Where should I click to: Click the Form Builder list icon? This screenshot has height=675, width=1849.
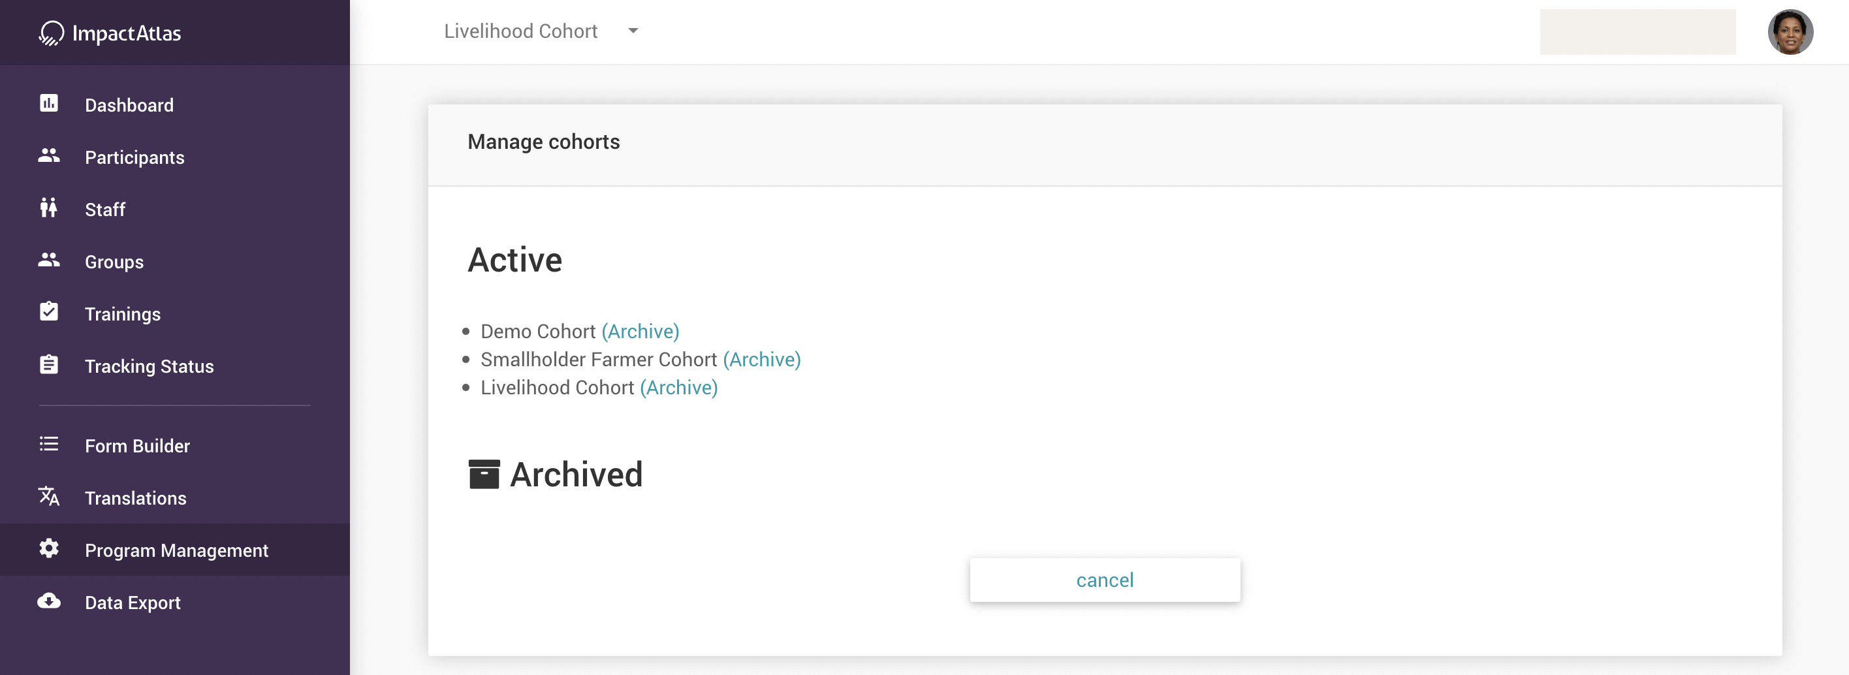(49, 445)
